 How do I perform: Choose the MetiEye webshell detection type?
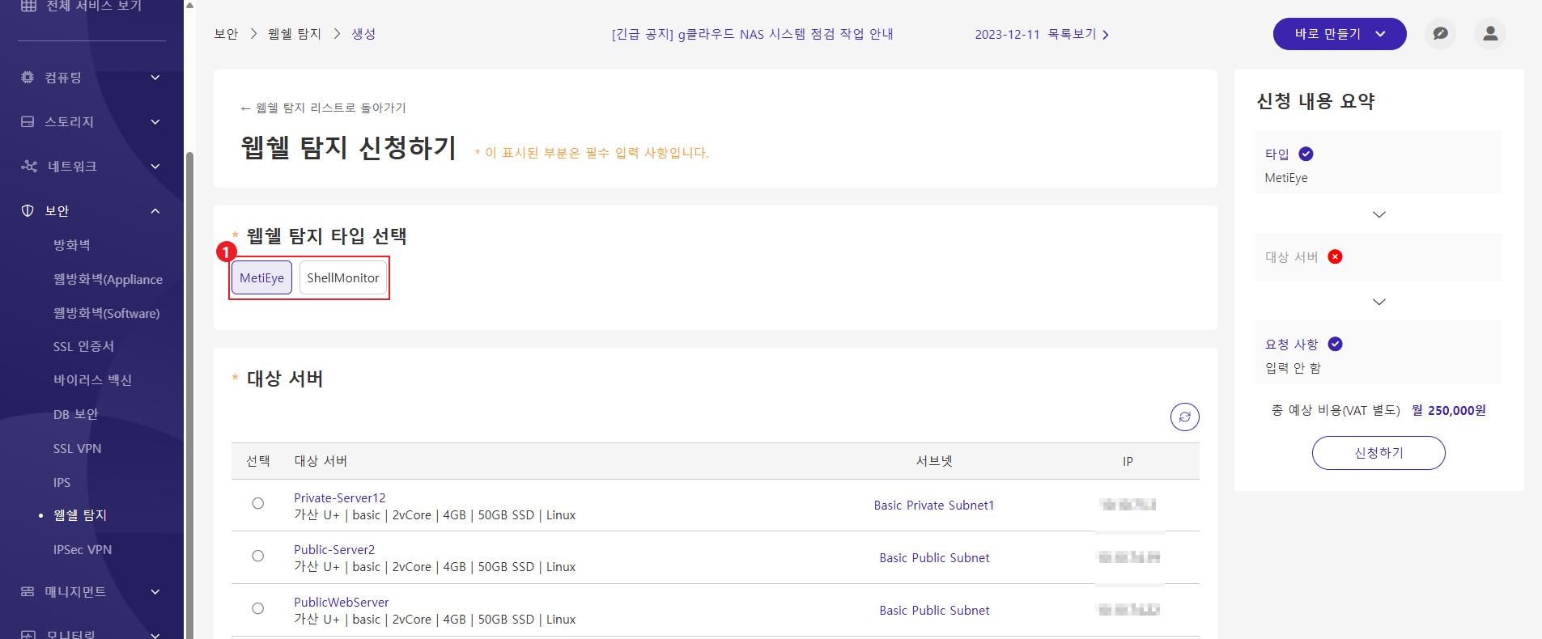tap(261, 277)
